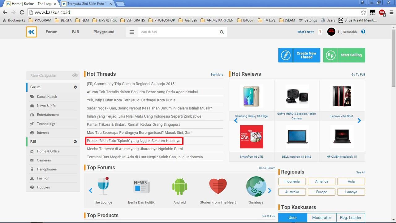
Task: Collapse the FJB sidebar section
Action: point(75,142)
